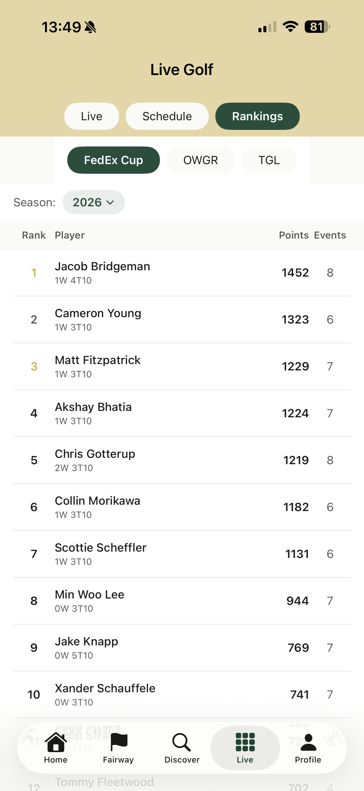
Task: Switch to the TGL ranking
Action: [x=269, y=160]
